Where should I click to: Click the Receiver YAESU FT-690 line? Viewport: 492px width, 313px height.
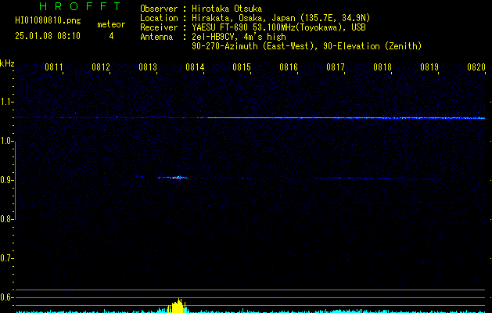point(253,27)
